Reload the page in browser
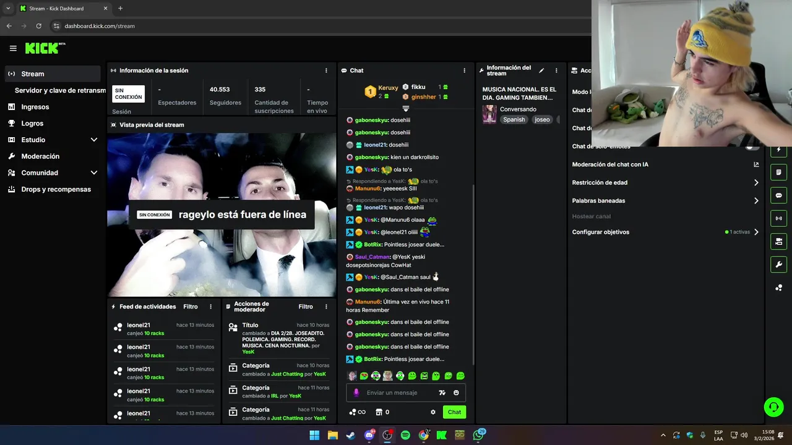Image resolution: width=792 pixels, height=445 pixels. tap(38, 26)
